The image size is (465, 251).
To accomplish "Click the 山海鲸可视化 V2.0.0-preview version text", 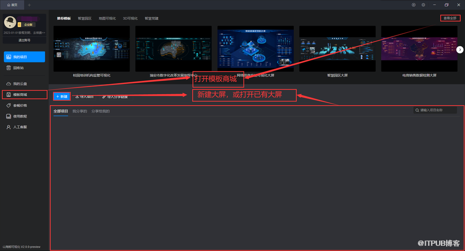I will (x=21, y=247).
